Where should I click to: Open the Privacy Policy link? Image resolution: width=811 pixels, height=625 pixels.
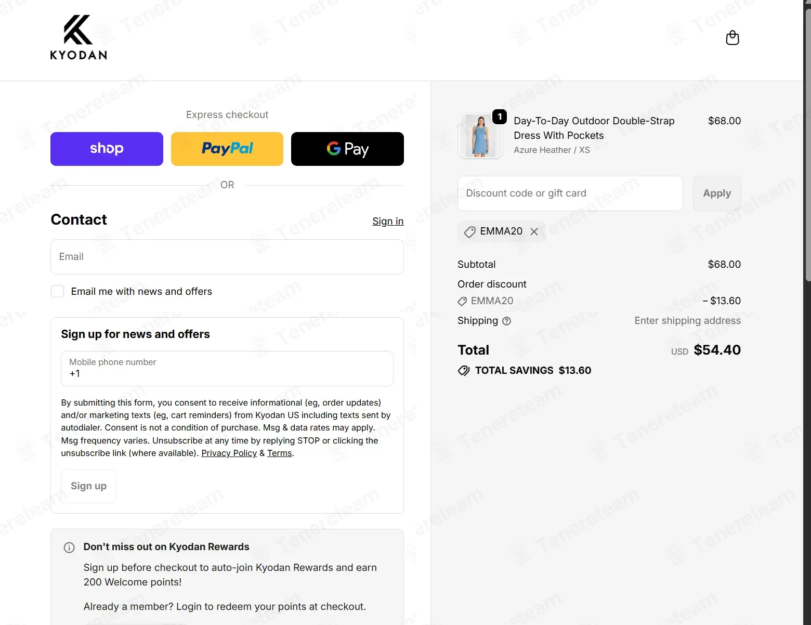[x=229, y=453]
